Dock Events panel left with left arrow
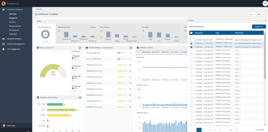Viewport: 268px width, 132px height. coord(253,20)
